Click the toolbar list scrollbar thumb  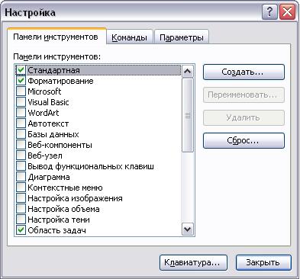tap(188, 115)
